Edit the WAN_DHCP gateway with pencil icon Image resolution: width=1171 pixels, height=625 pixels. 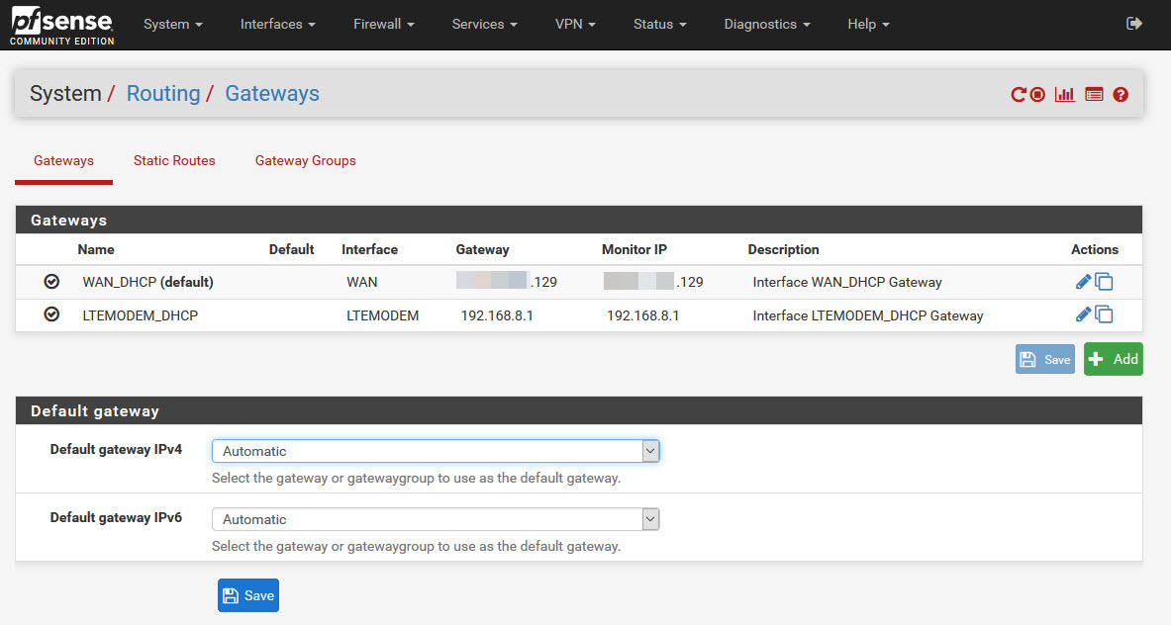pyautogui.click(x=1083, y=283)
